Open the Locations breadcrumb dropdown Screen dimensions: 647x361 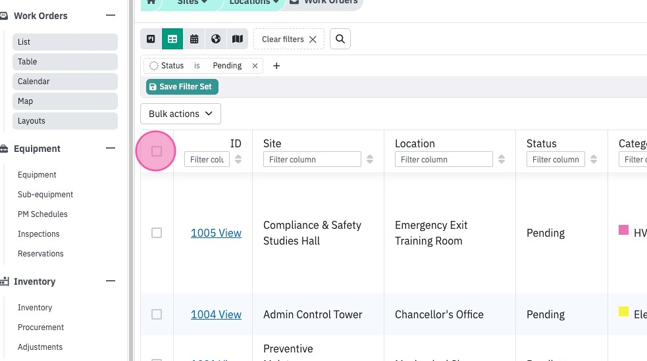254,2
